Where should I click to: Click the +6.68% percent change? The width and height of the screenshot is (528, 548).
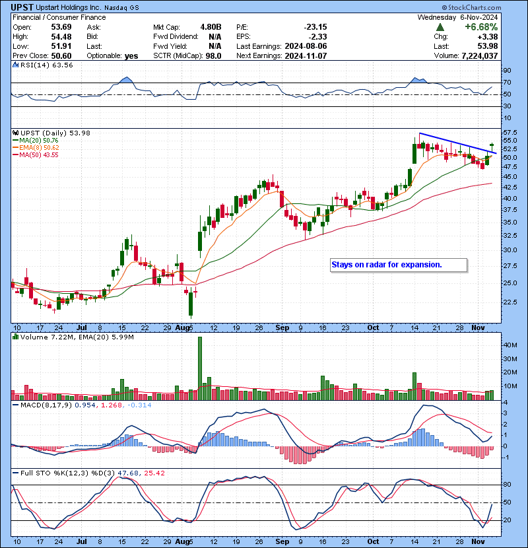click(x=481, y=27)
